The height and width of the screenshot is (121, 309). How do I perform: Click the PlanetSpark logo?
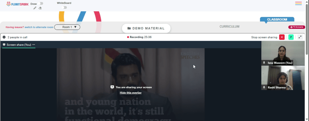pos(17,4)
